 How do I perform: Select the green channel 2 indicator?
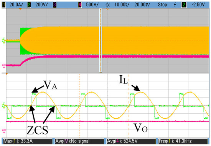tap(29, 5)
